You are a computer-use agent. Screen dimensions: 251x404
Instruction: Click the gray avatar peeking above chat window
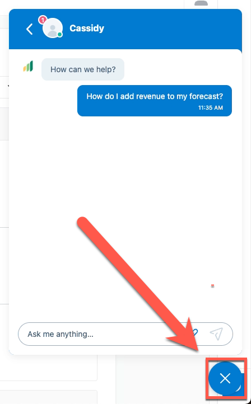pyautogui.click(x=201, y=3)
